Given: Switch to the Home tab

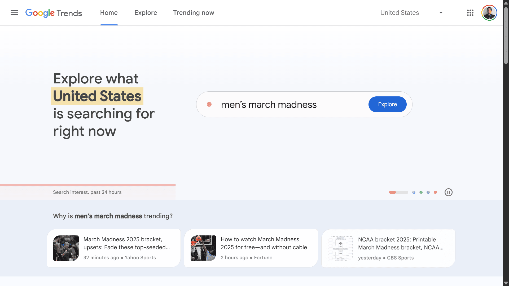Looking at the screenshot, I should pyautogui.click(x=109, y=13).
